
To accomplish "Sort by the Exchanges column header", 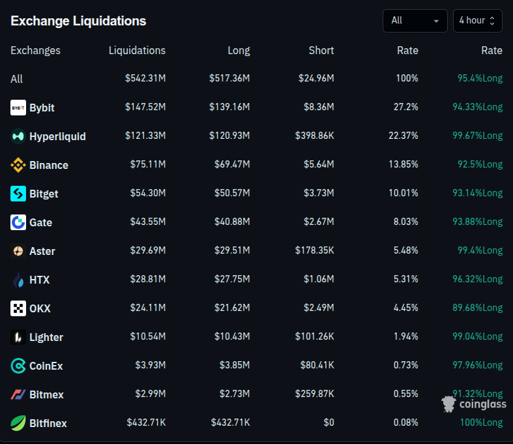I will click(x=35, y=50).
